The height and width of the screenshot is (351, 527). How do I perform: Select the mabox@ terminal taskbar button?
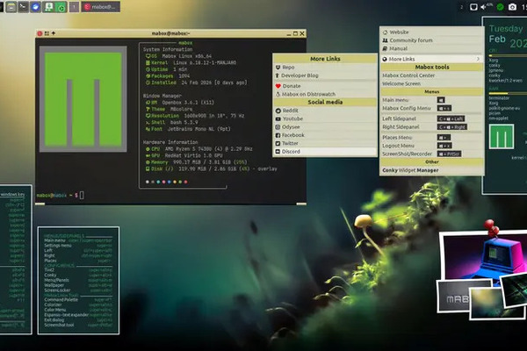point(100,7)
